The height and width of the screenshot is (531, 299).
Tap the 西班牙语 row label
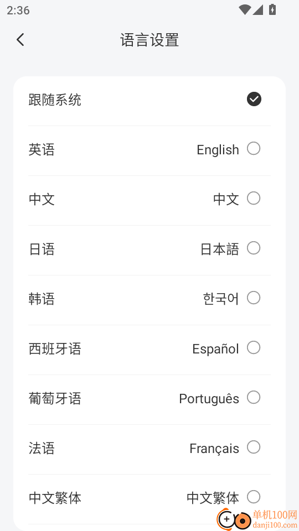[x=55, y=349]
